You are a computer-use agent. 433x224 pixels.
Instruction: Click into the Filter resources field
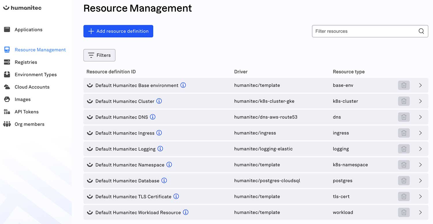click(370, 31)
